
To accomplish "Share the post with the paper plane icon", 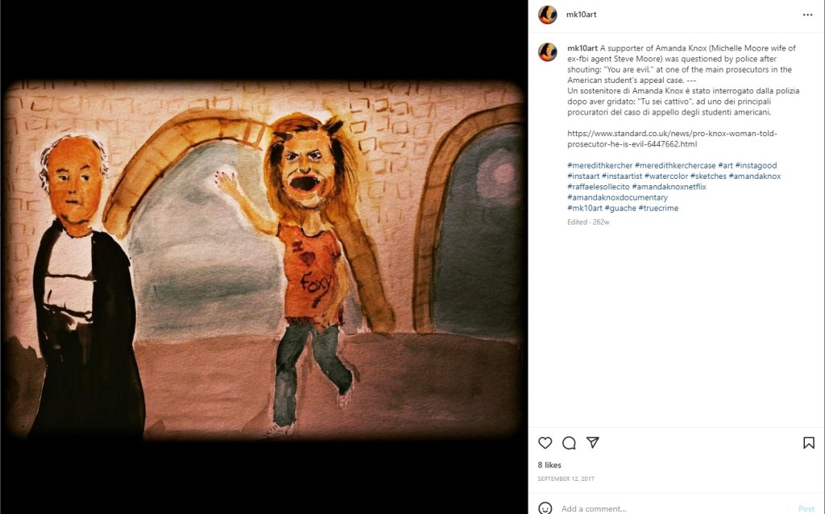I will pos(592,443).
